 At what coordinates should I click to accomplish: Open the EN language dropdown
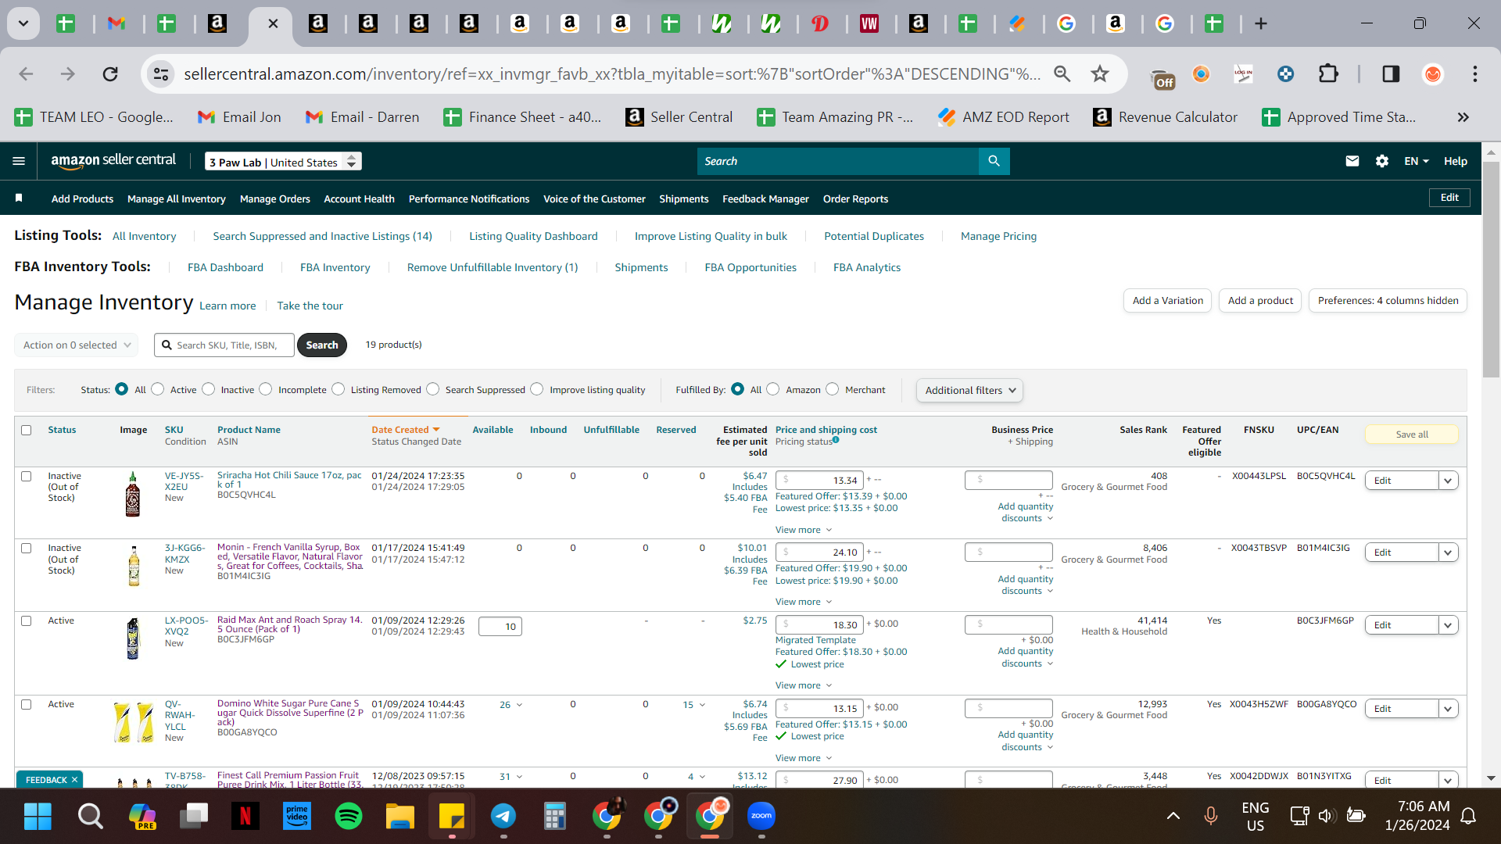[x=1417, y=161]
